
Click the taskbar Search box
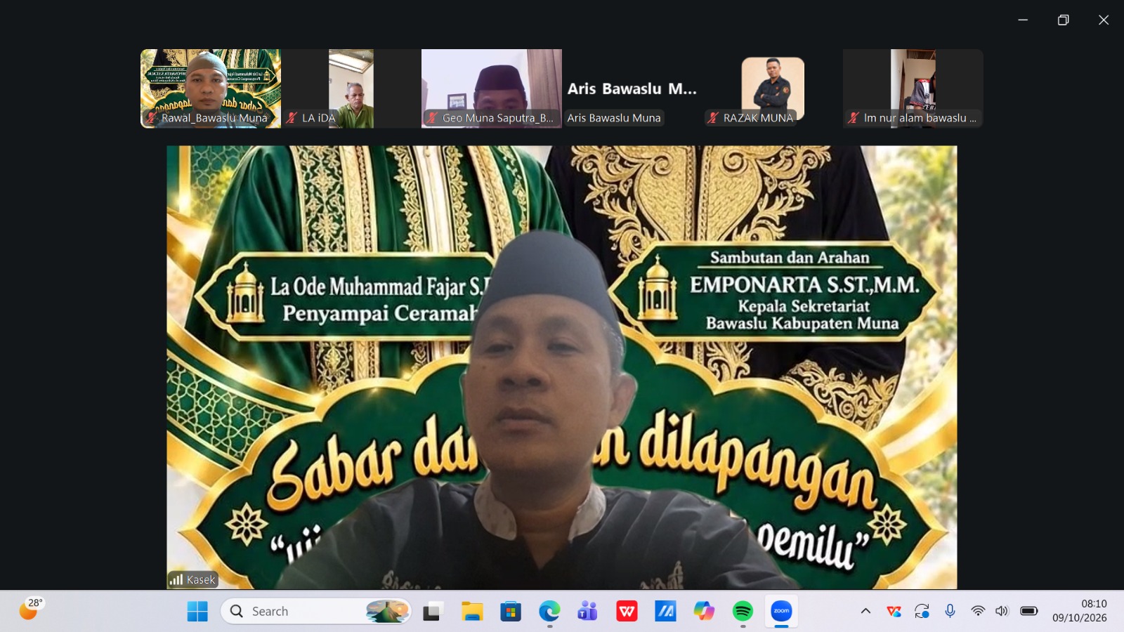click(316, 612)
